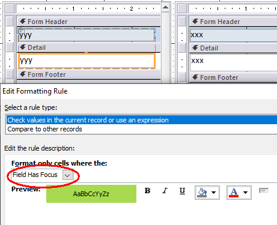This screenshot has height=225, width=277.
Task: Click the scroll up arrow of left form
Action: [x=165, y=7]
